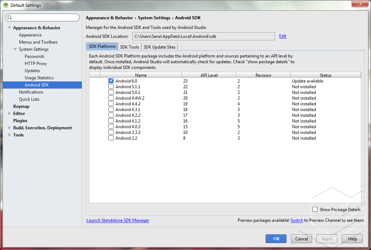
Task: Expand the Build, Execution, Deployment node
Action: (x=9, y=128)
